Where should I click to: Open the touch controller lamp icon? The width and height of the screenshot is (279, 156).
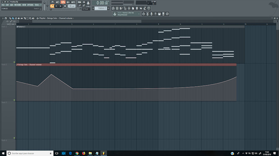[x=145, y=8]
